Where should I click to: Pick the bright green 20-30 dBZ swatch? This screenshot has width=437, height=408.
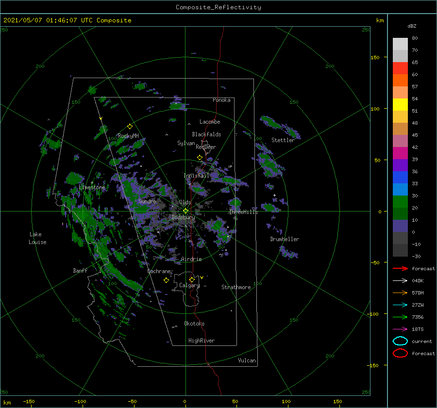(x=400, y=201)
